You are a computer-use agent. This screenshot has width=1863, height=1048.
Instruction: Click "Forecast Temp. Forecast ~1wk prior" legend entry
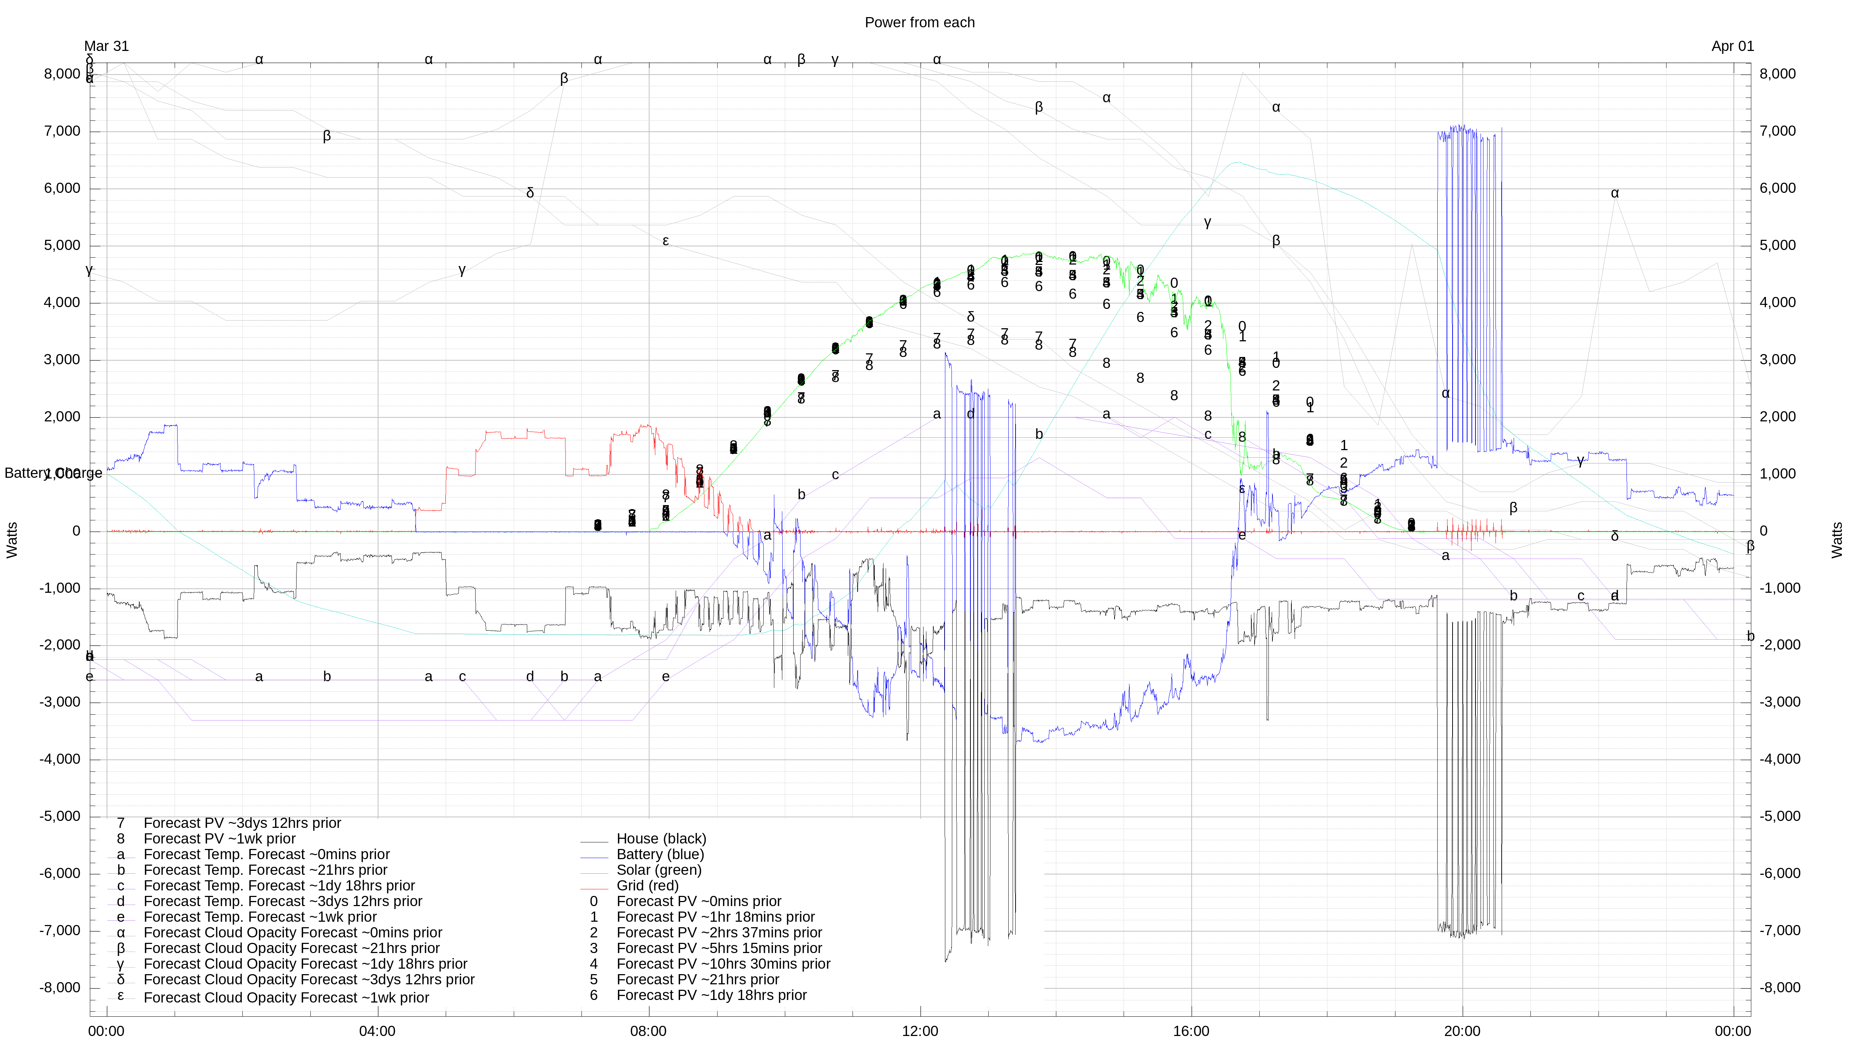click(261, 917)
